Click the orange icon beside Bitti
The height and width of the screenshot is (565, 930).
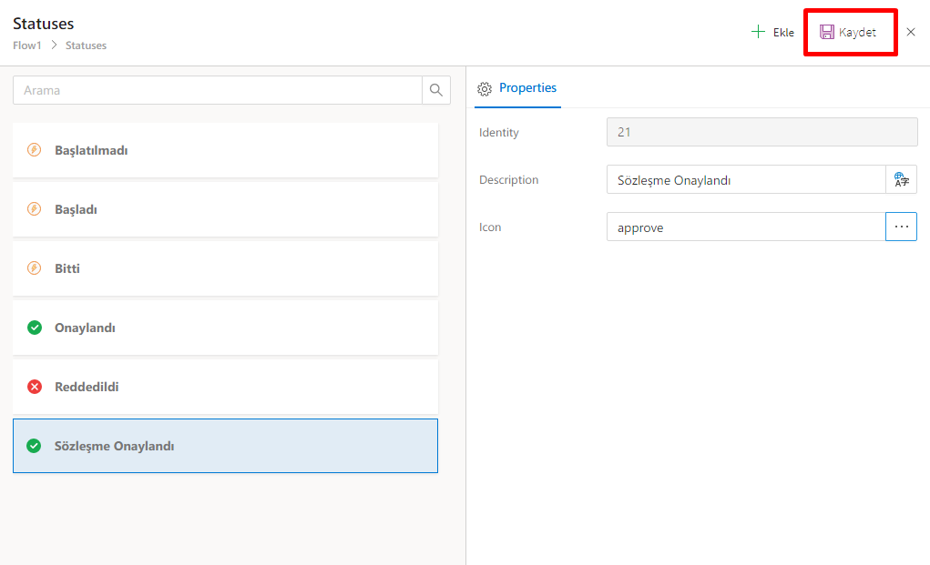click(x=35, y=268)
